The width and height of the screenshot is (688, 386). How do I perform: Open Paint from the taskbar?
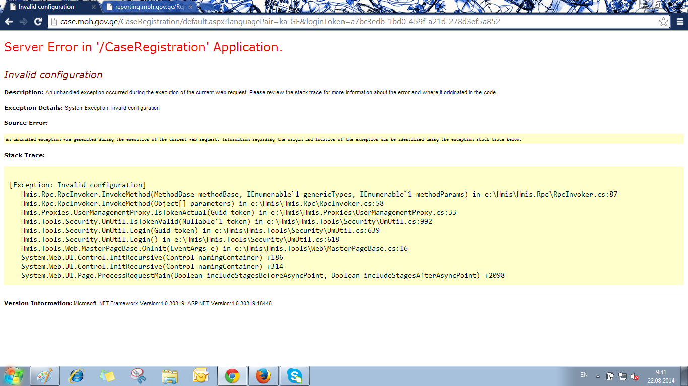(45, 376)
